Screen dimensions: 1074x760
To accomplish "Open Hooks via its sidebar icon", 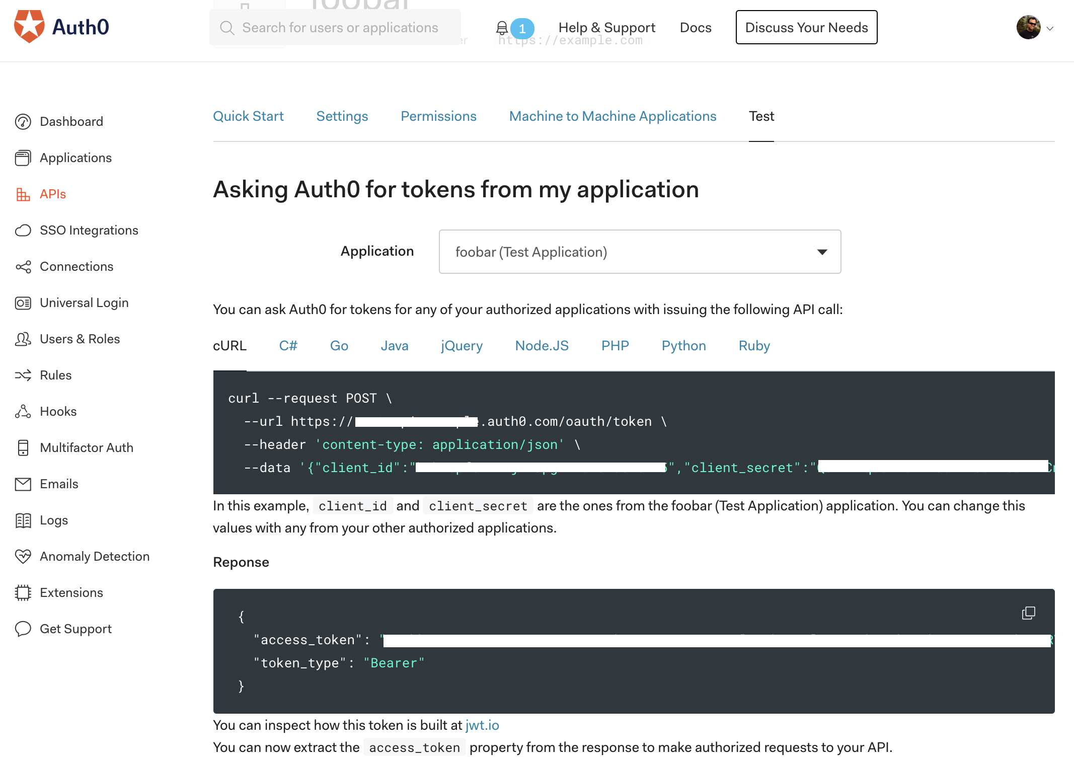I will click(x=23, y=412).
